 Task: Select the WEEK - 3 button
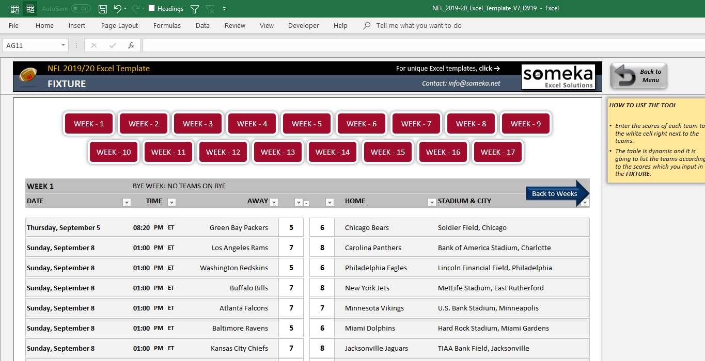pyautogui.click(x=198, y=124)
